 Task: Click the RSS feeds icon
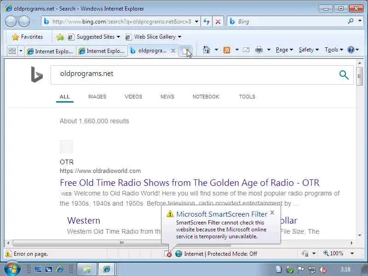tap(227, 50)
